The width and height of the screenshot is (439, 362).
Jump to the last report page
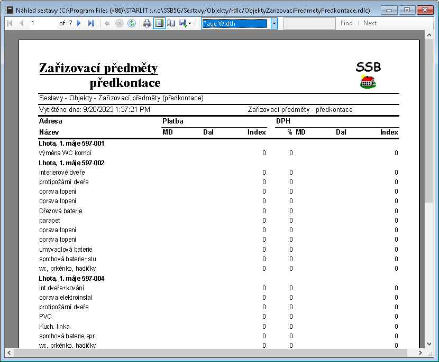tap(91, 23)
